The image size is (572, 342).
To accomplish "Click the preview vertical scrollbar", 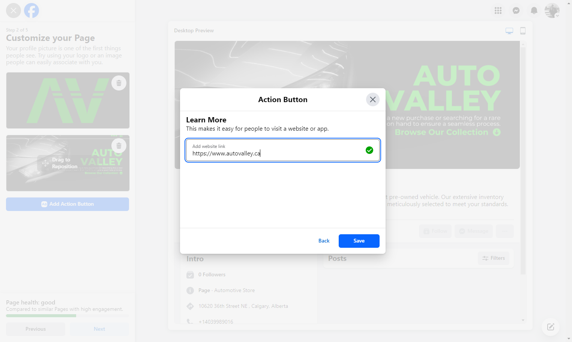I will click(523, 161).
